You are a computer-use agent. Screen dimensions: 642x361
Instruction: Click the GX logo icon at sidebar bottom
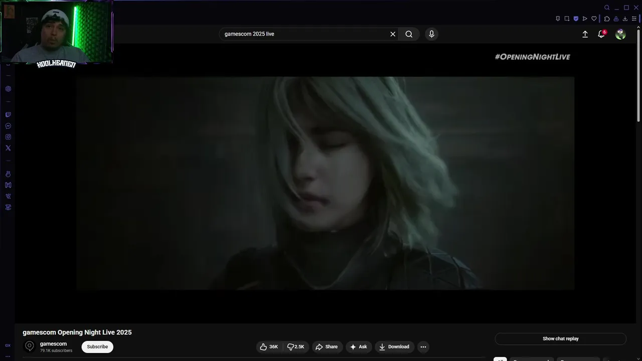(x=8, y=345)
